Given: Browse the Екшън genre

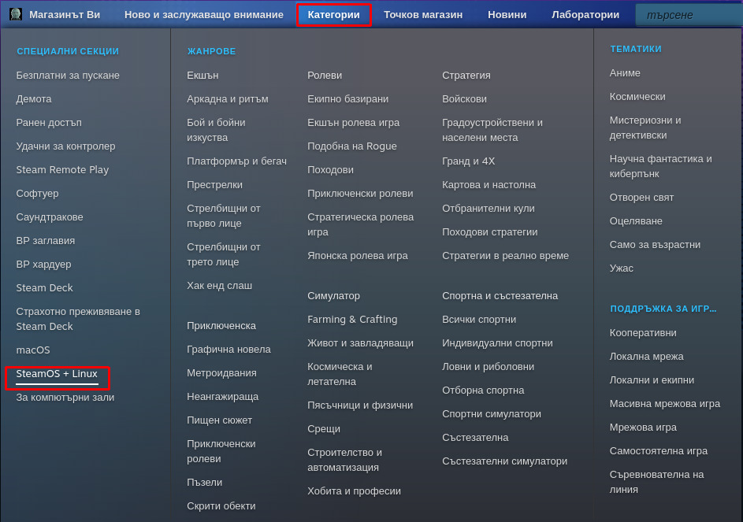Looking at the screenshot, I should (x=202, y=76).
